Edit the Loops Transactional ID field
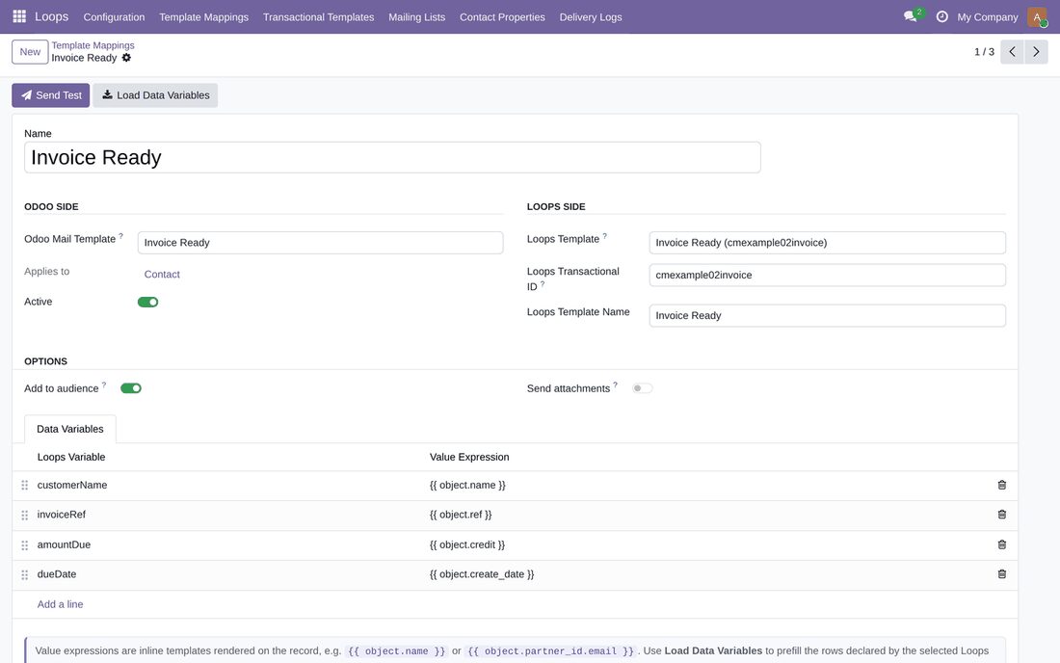This screenshot has height=663, width=1060. point(828,275)
